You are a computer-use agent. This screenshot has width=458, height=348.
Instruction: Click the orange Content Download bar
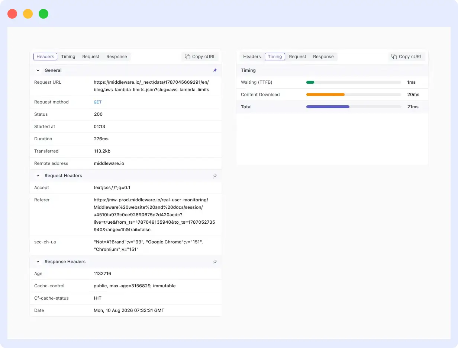(x=325, y=95)
